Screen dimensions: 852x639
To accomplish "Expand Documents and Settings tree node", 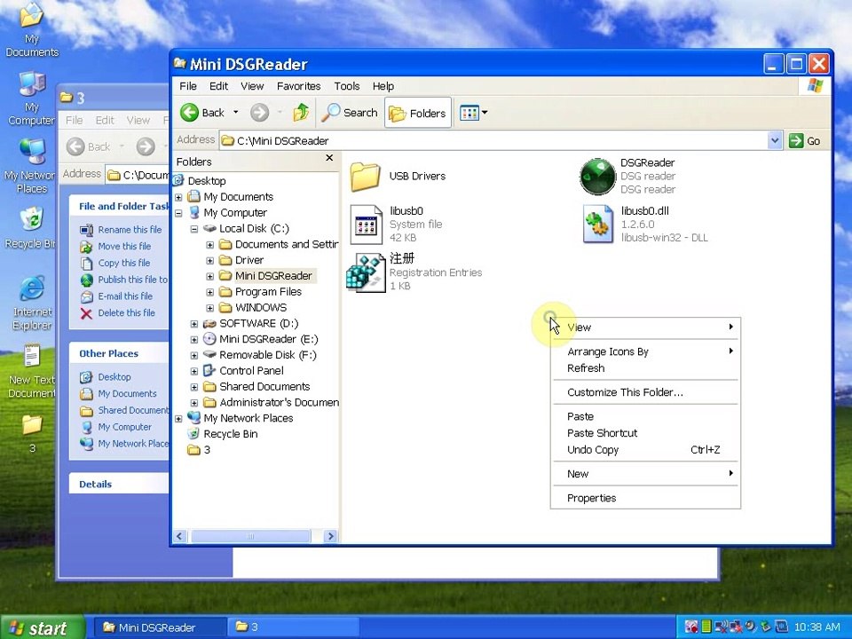I will pos(209,245).
